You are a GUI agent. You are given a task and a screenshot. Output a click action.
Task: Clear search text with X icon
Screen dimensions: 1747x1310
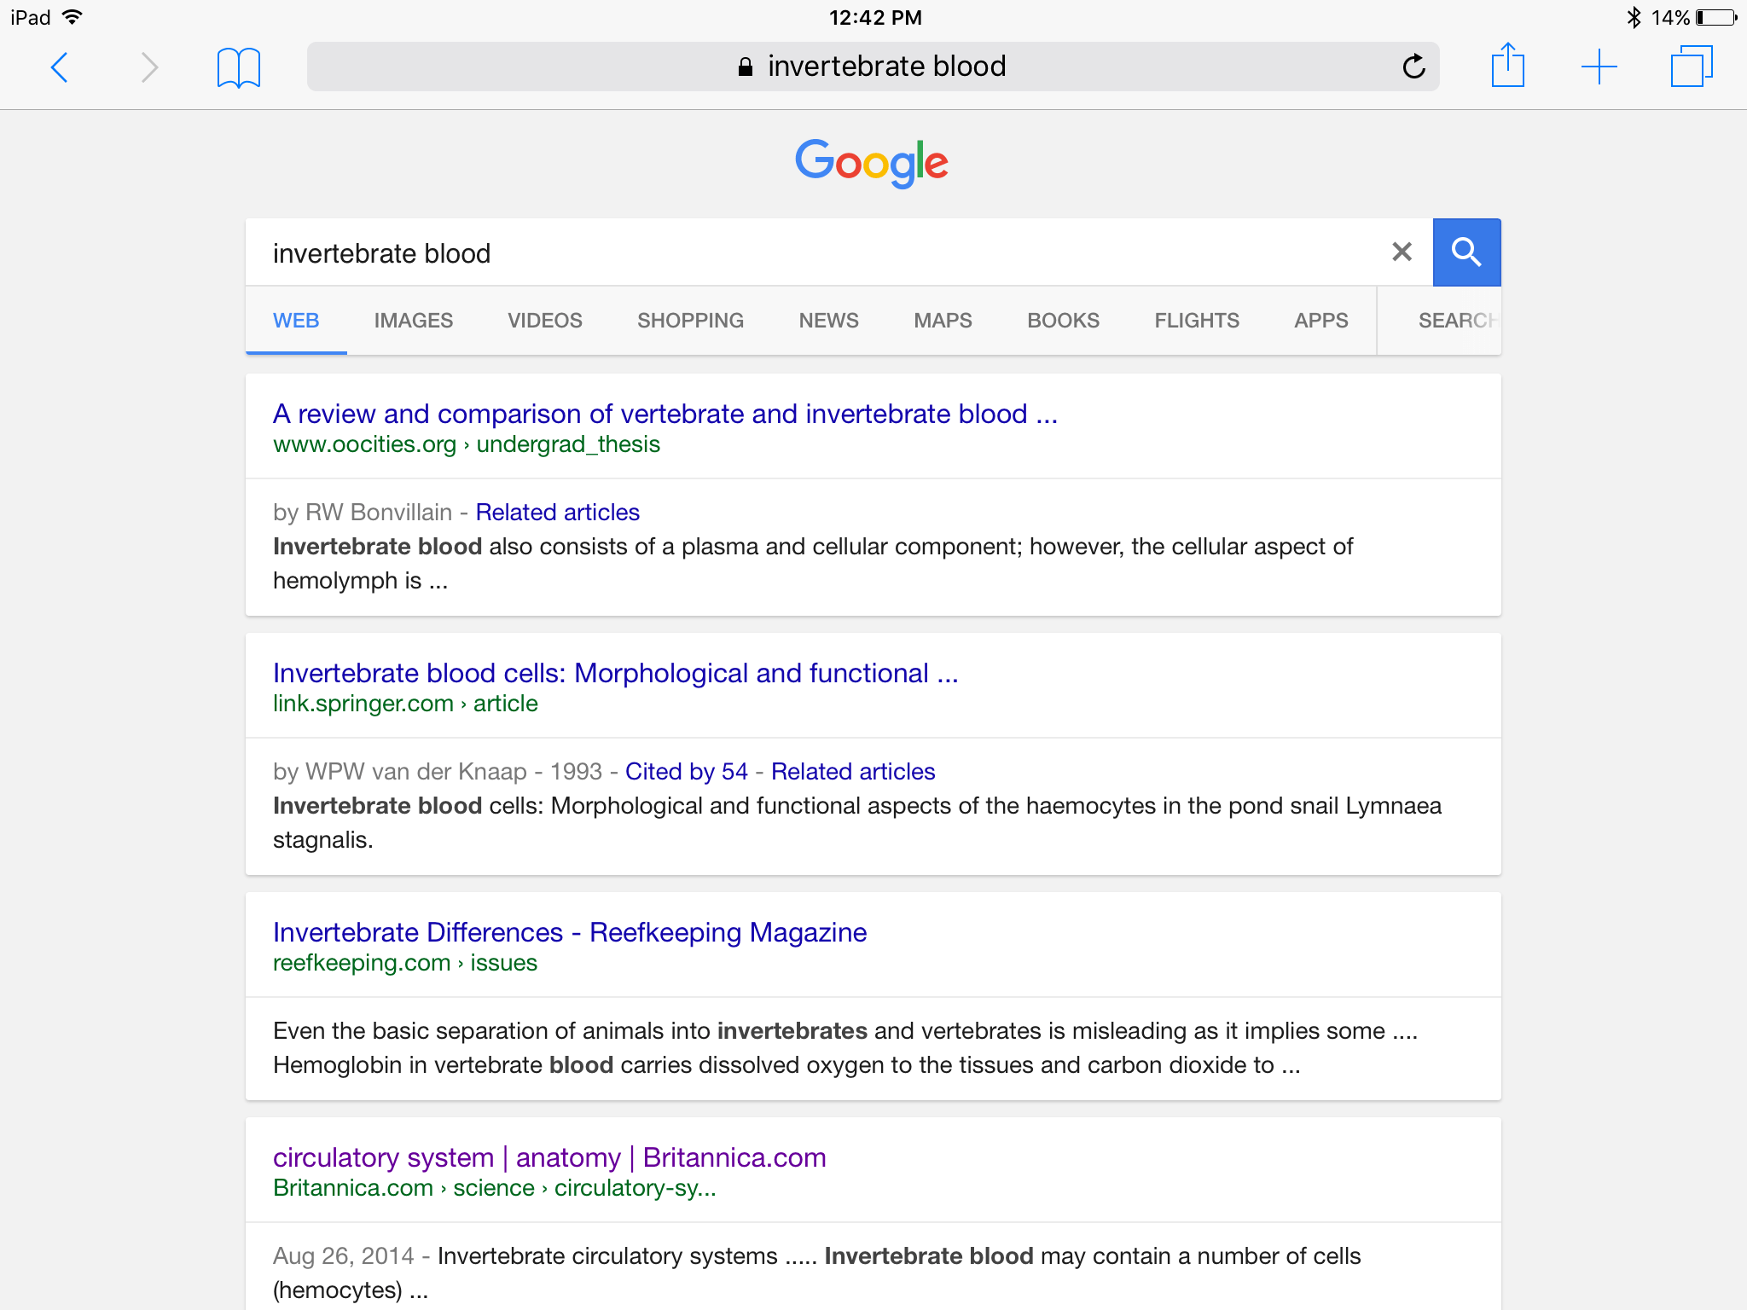point(1402,252)
